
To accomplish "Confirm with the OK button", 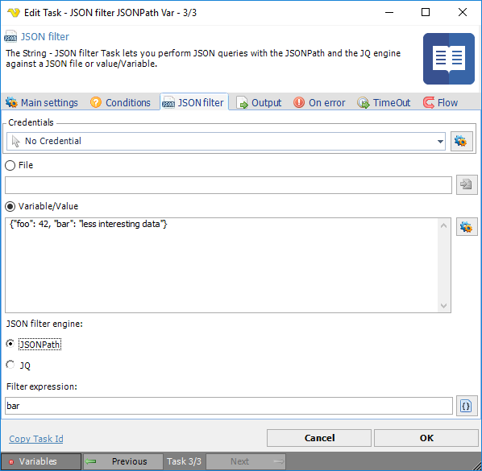I will 426,438.
